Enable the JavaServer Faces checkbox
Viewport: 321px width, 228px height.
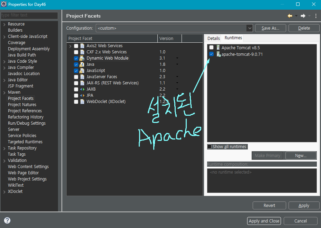click(x=76, y=77)
